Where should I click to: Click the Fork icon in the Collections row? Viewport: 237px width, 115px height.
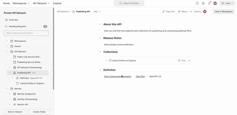[179, 61]
